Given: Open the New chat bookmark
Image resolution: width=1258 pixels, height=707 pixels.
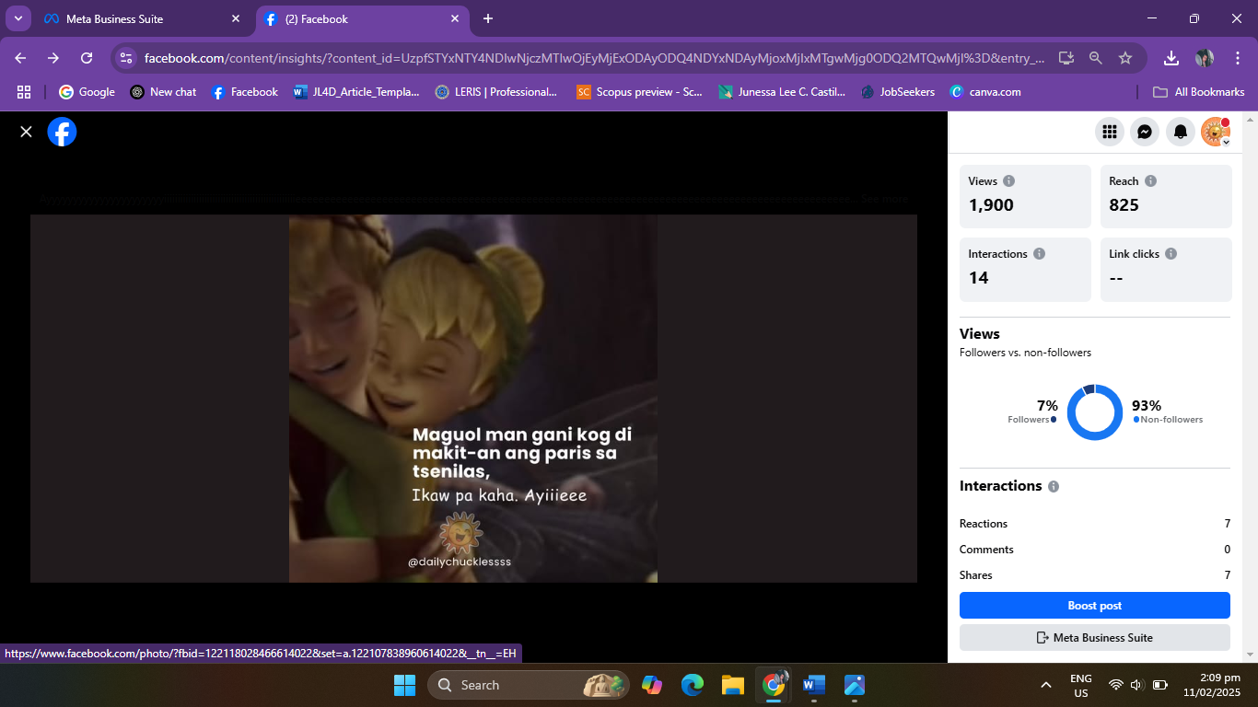Looking at the screenshot, I should (x=163, y=92).
